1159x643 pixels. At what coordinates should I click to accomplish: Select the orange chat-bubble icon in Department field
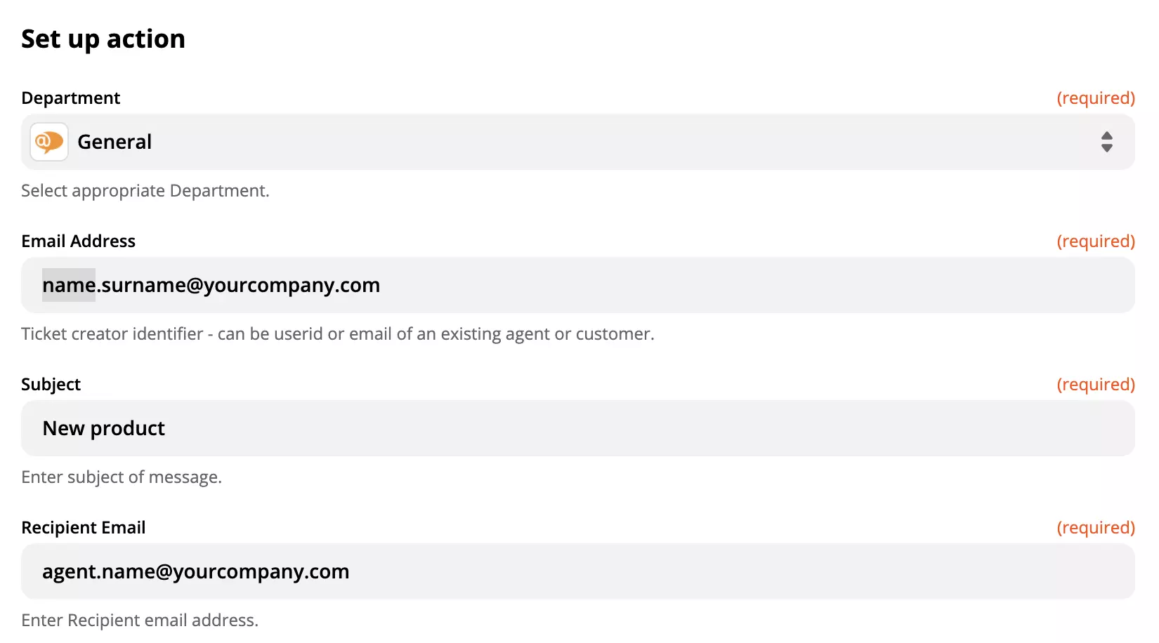pos(48,142)
